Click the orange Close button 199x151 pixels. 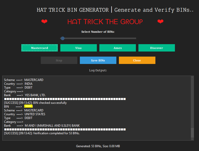[137, 60]
